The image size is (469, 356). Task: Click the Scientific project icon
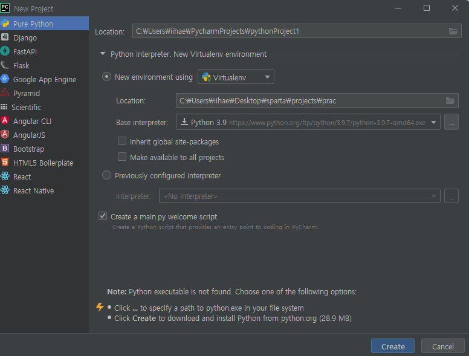click(x=4, y=107)
